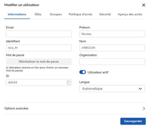Click the ID field showing 44243
Screen dimensions: 149x129
click(36, 83)
